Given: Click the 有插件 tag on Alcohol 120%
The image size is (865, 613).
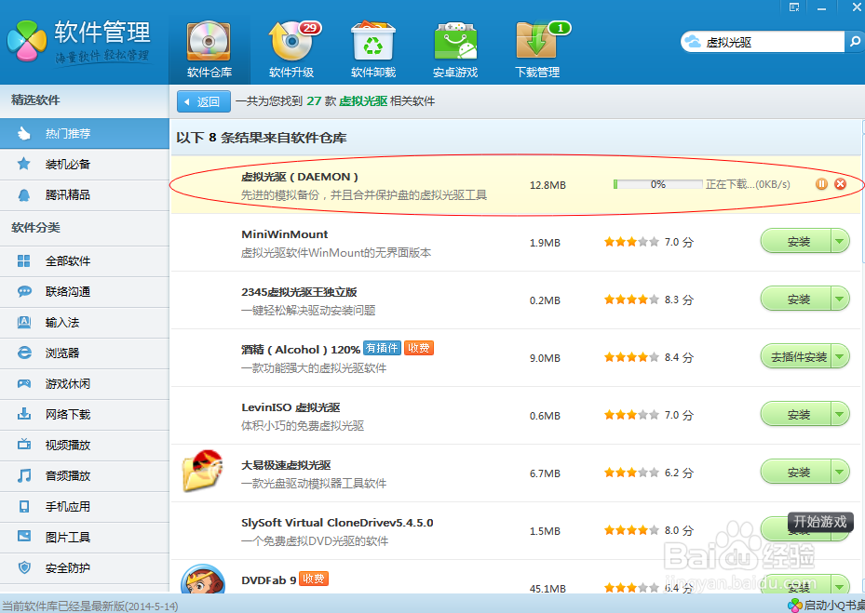Looking at the screenshot, I should [382, 349].
